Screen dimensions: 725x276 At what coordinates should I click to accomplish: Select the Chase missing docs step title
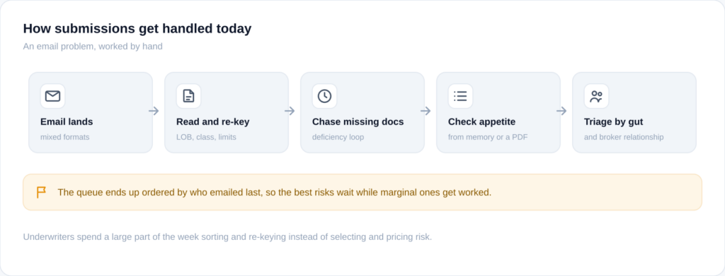click(x=358, y=122)
